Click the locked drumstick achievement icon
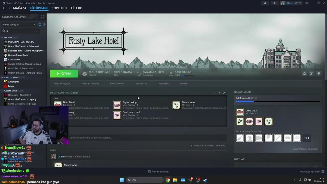The height and width of the screenshot is (184, 327). (240, 138)
